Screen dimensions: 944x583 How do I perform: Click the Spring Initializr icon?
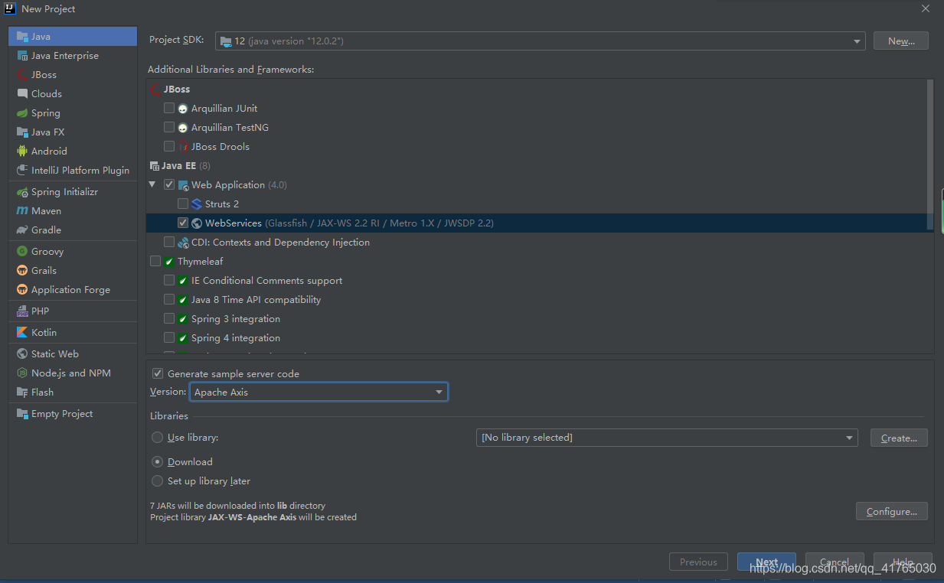coord(22,191)
